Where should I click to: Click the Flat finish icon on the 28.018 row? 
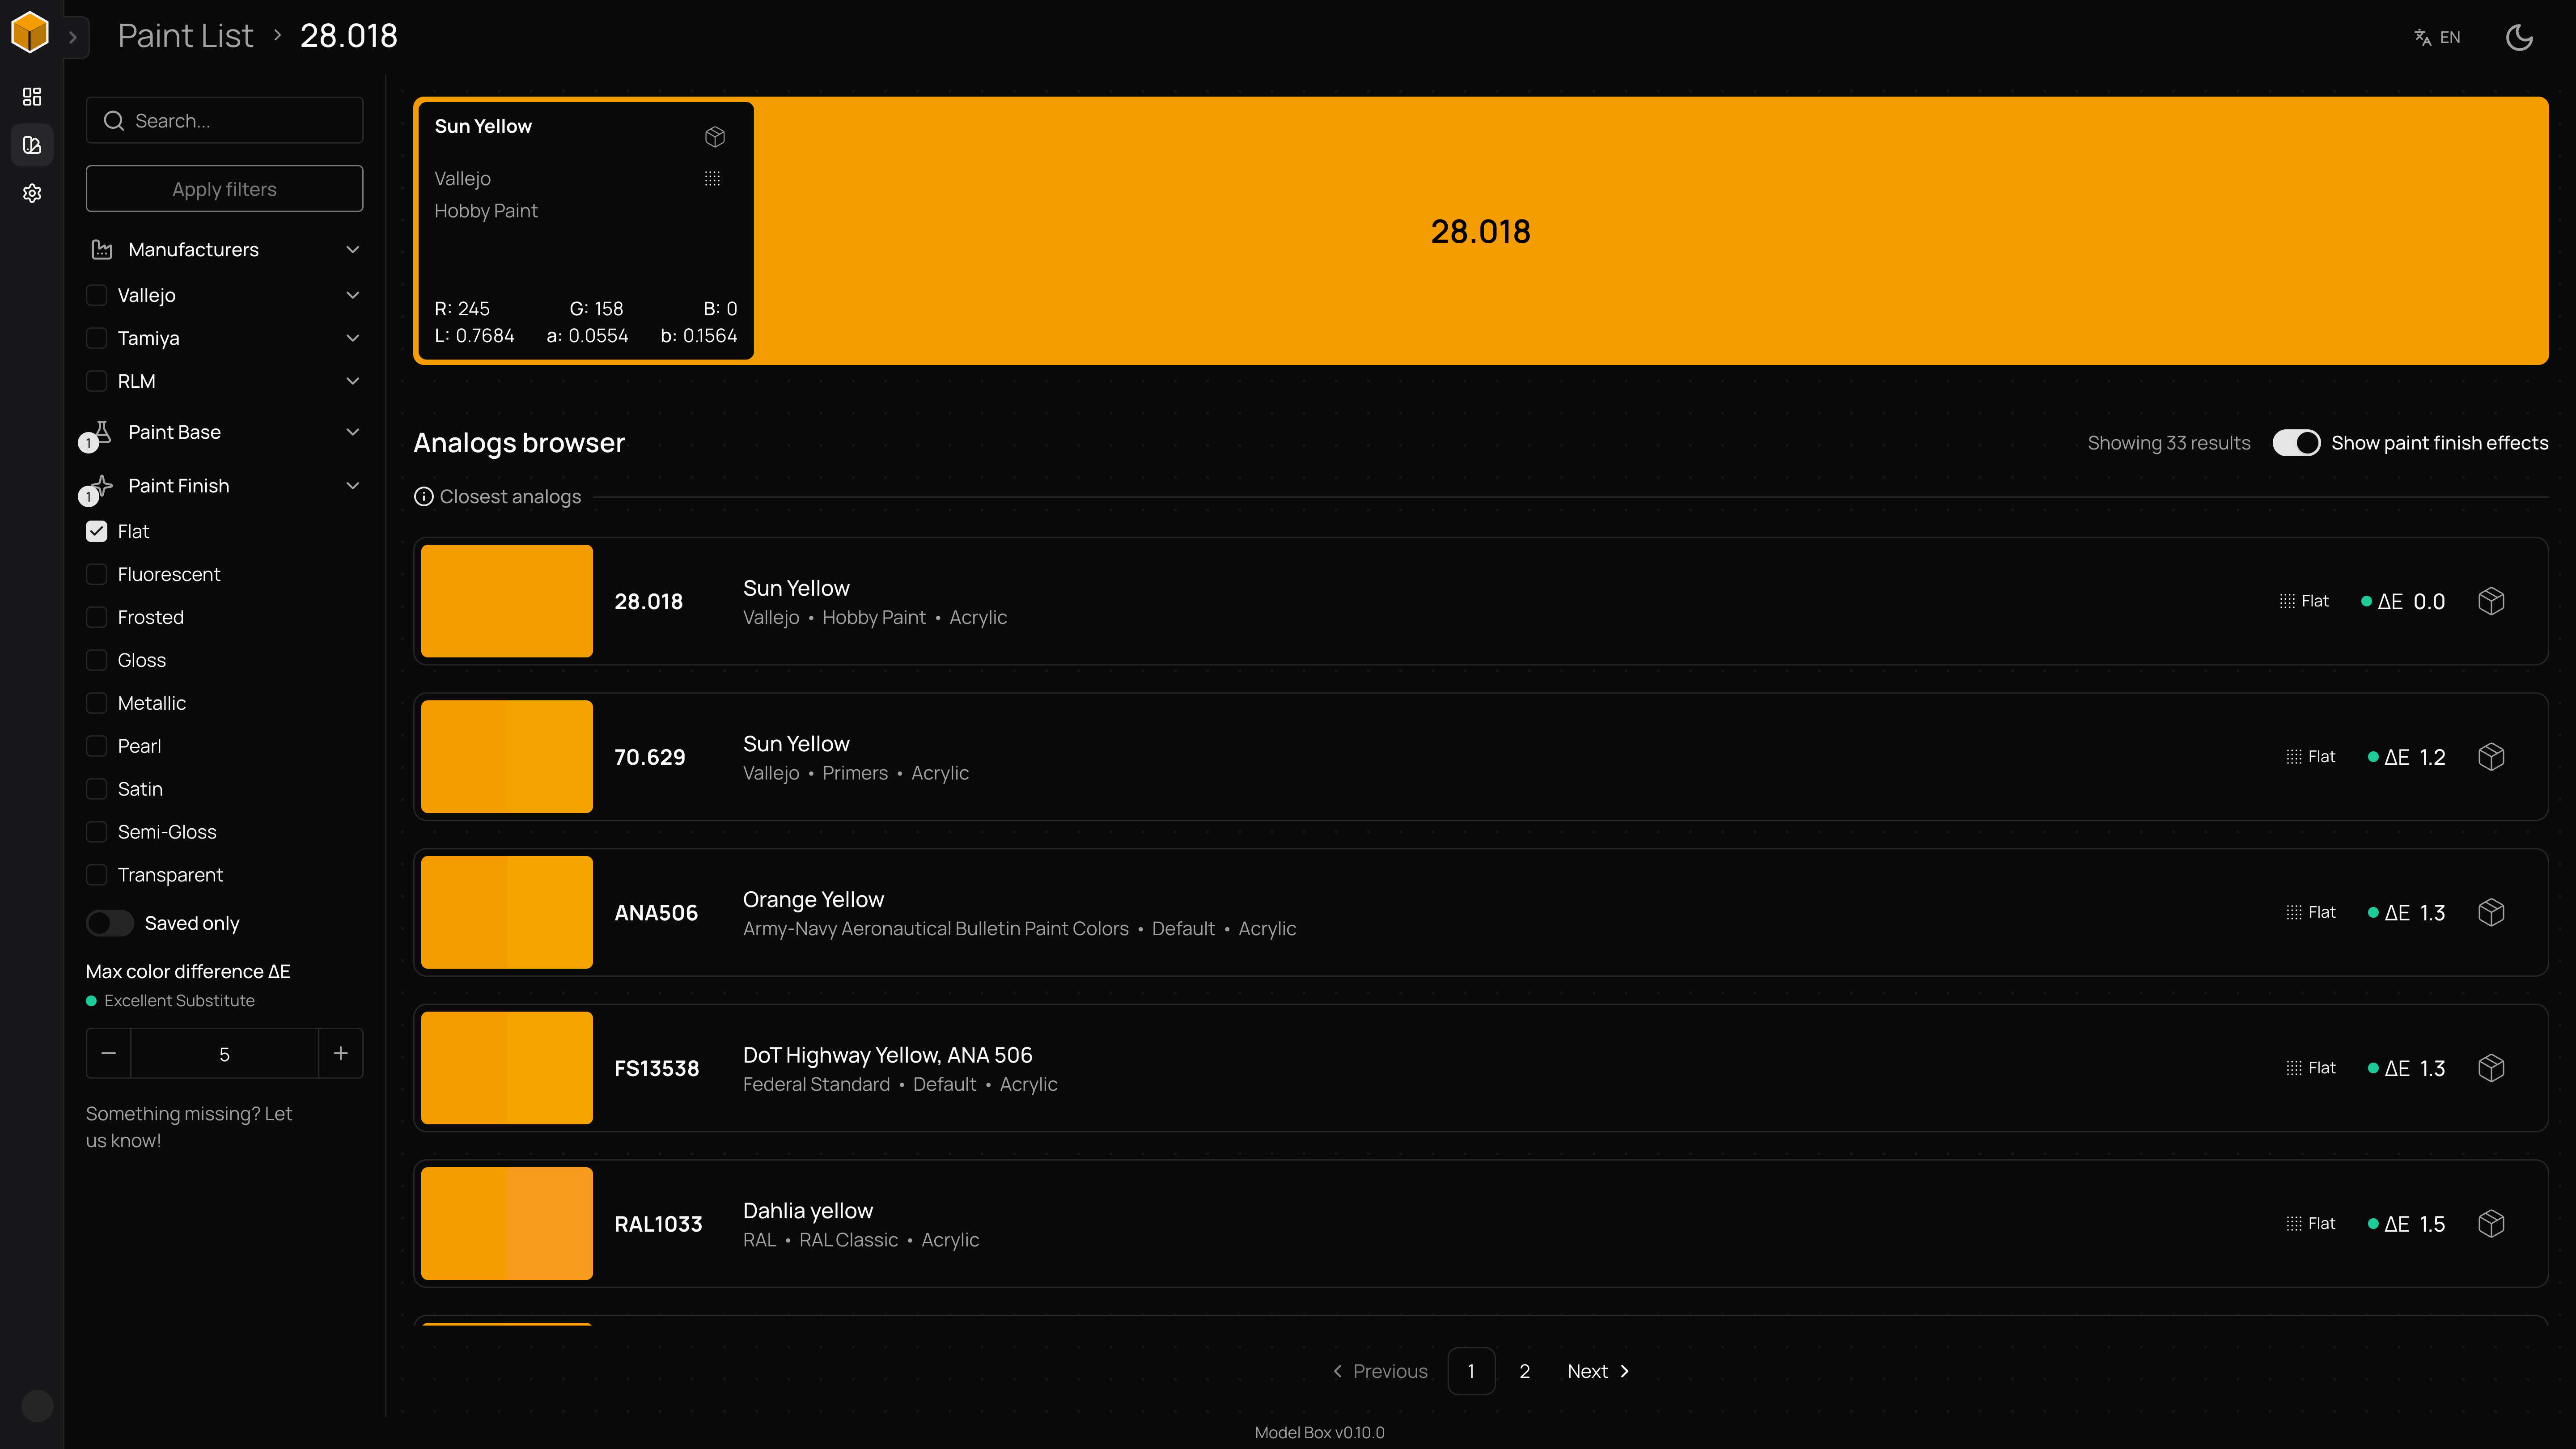click(2287, 601)
